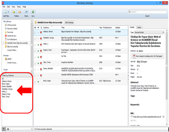This screenshot has width=169, height=132.
Task: Open the Add Files dropdown arrow
Action: tap(9, 12)
